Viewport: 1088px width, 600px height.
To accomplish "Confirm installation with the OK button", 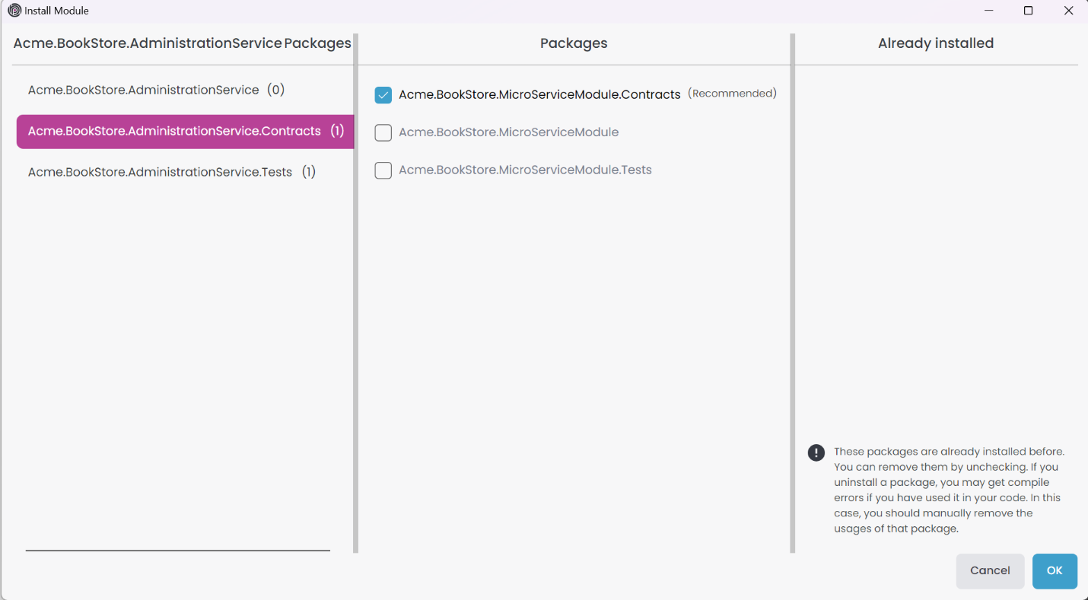I will point(1054,571).
